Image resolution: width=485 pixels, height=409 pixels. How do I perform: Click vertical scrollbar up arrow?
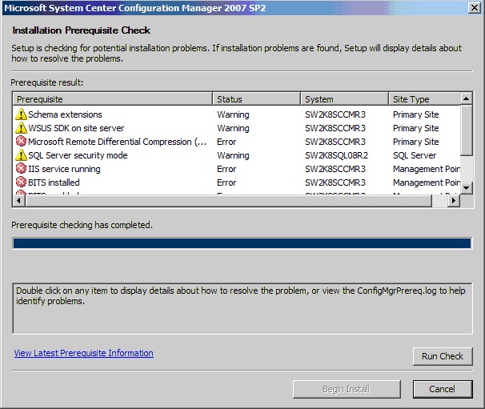[466, 98]
